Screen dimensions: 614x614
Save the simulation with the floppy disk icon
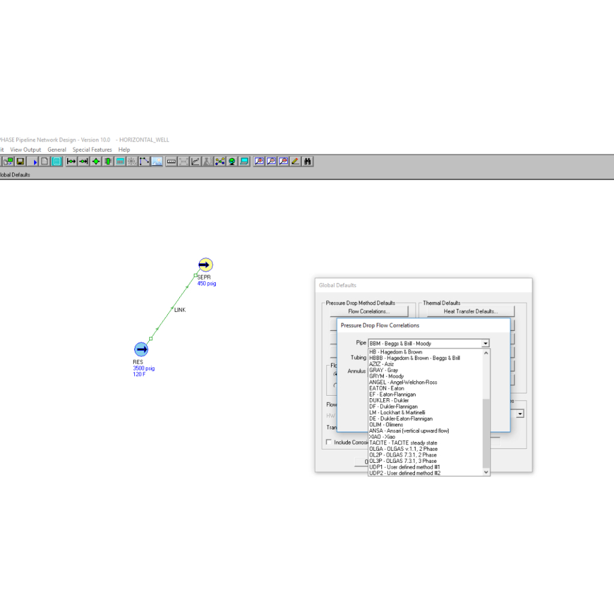[20, 161]
